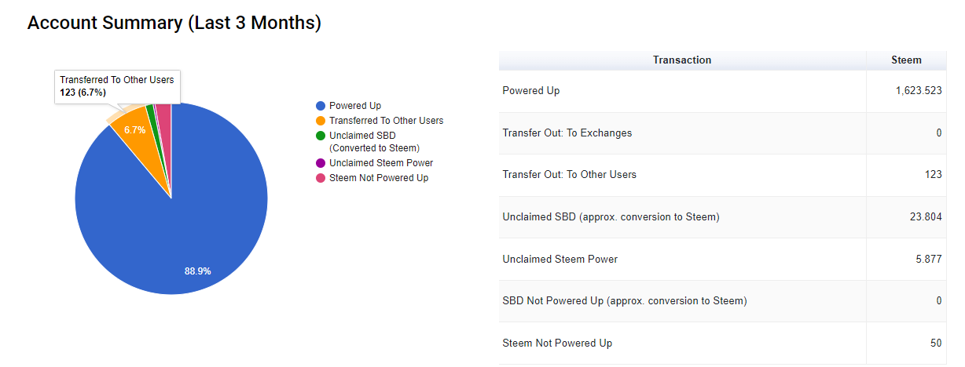This screenshot has width=965, height=367.
Task: Select the Transferred To Other Users legend label
Action: tap(386, 121)
